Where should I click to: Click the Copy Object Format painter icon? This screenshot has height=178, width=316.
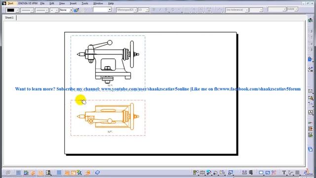click(x=77, y=10)
